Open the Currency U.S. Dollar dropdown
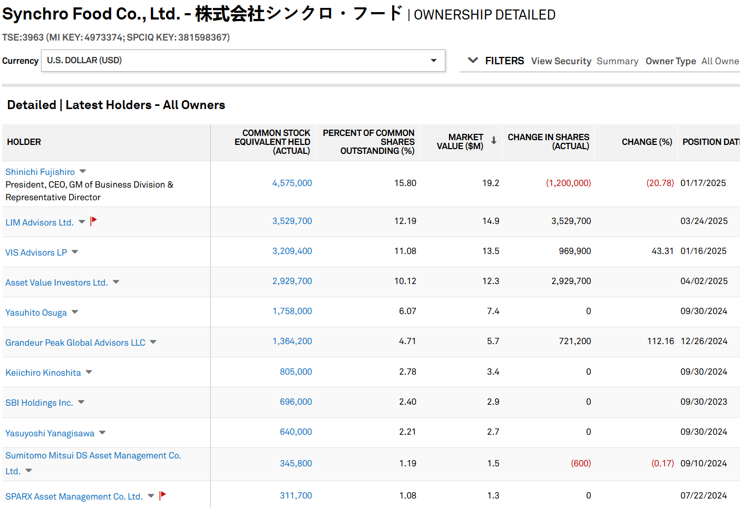Image resolution: width=740 pixels, height=508 pixels. coord(243,61)
